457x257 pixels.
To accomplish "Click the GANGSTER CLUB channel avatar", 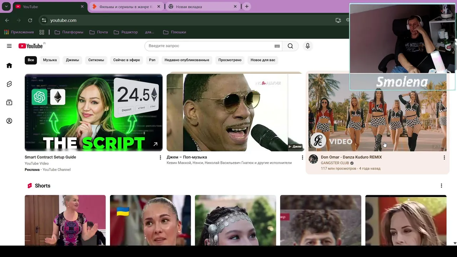I will pos(313,159).
